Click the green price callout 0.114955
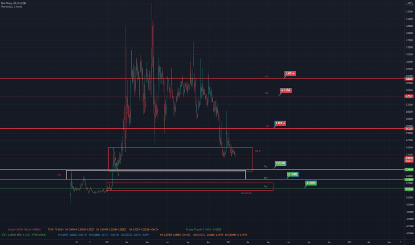415x245 pixels. pyautogui.click(x=311, y=183)
